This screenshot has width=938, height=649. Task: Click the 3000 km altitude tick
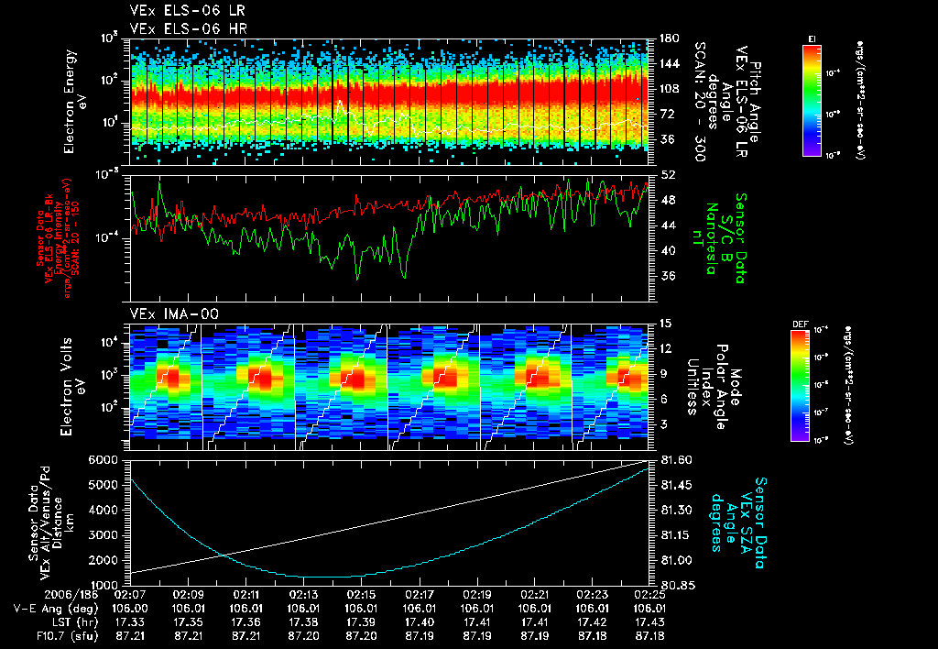coord(102,535)
